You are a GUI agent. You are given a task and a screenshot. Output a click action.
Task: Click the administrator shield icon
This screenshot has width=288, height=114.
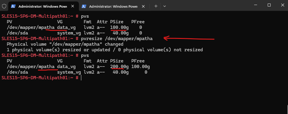pos(4,6)
